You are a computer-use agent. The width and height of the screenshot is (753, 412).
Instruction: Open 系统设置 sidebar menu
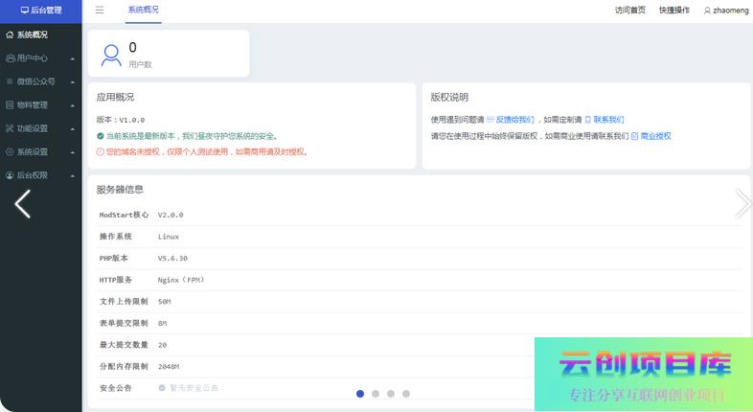(41, 151)
